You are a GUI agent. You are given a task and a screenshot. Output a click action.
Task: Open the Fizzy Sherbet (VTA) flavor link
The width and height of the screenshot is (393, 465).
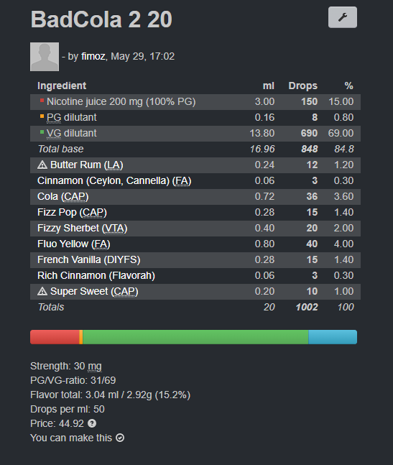click(x=83, y=229)
